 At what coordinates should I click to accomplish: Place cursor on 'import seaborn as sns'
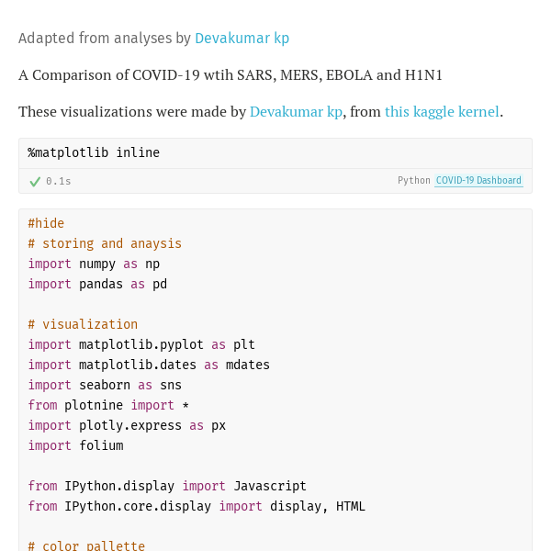point(105,385)
